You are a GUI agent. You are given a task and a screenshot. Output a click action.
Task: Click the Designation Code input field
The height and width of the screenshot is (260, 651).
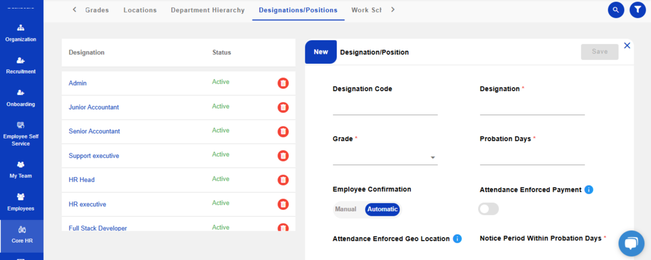coord(385,108)
